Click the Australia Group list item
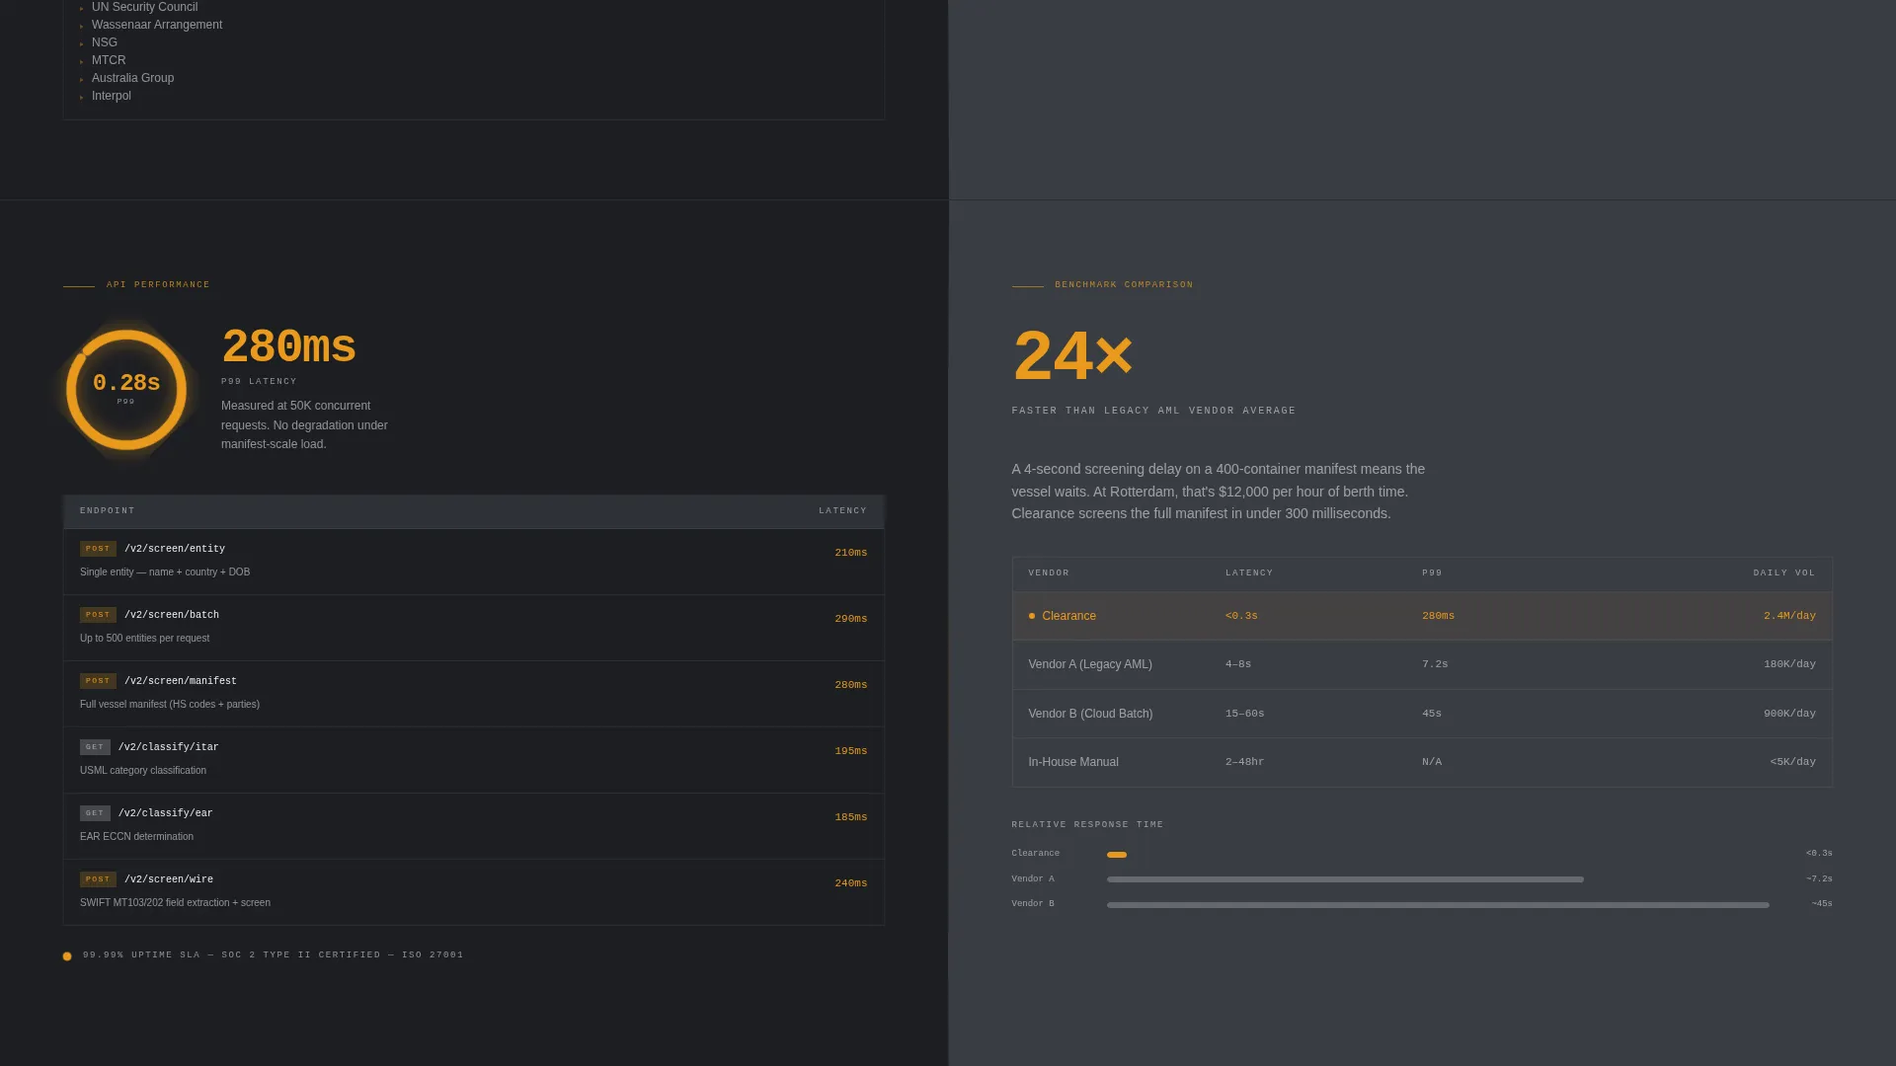 point(132,78)
